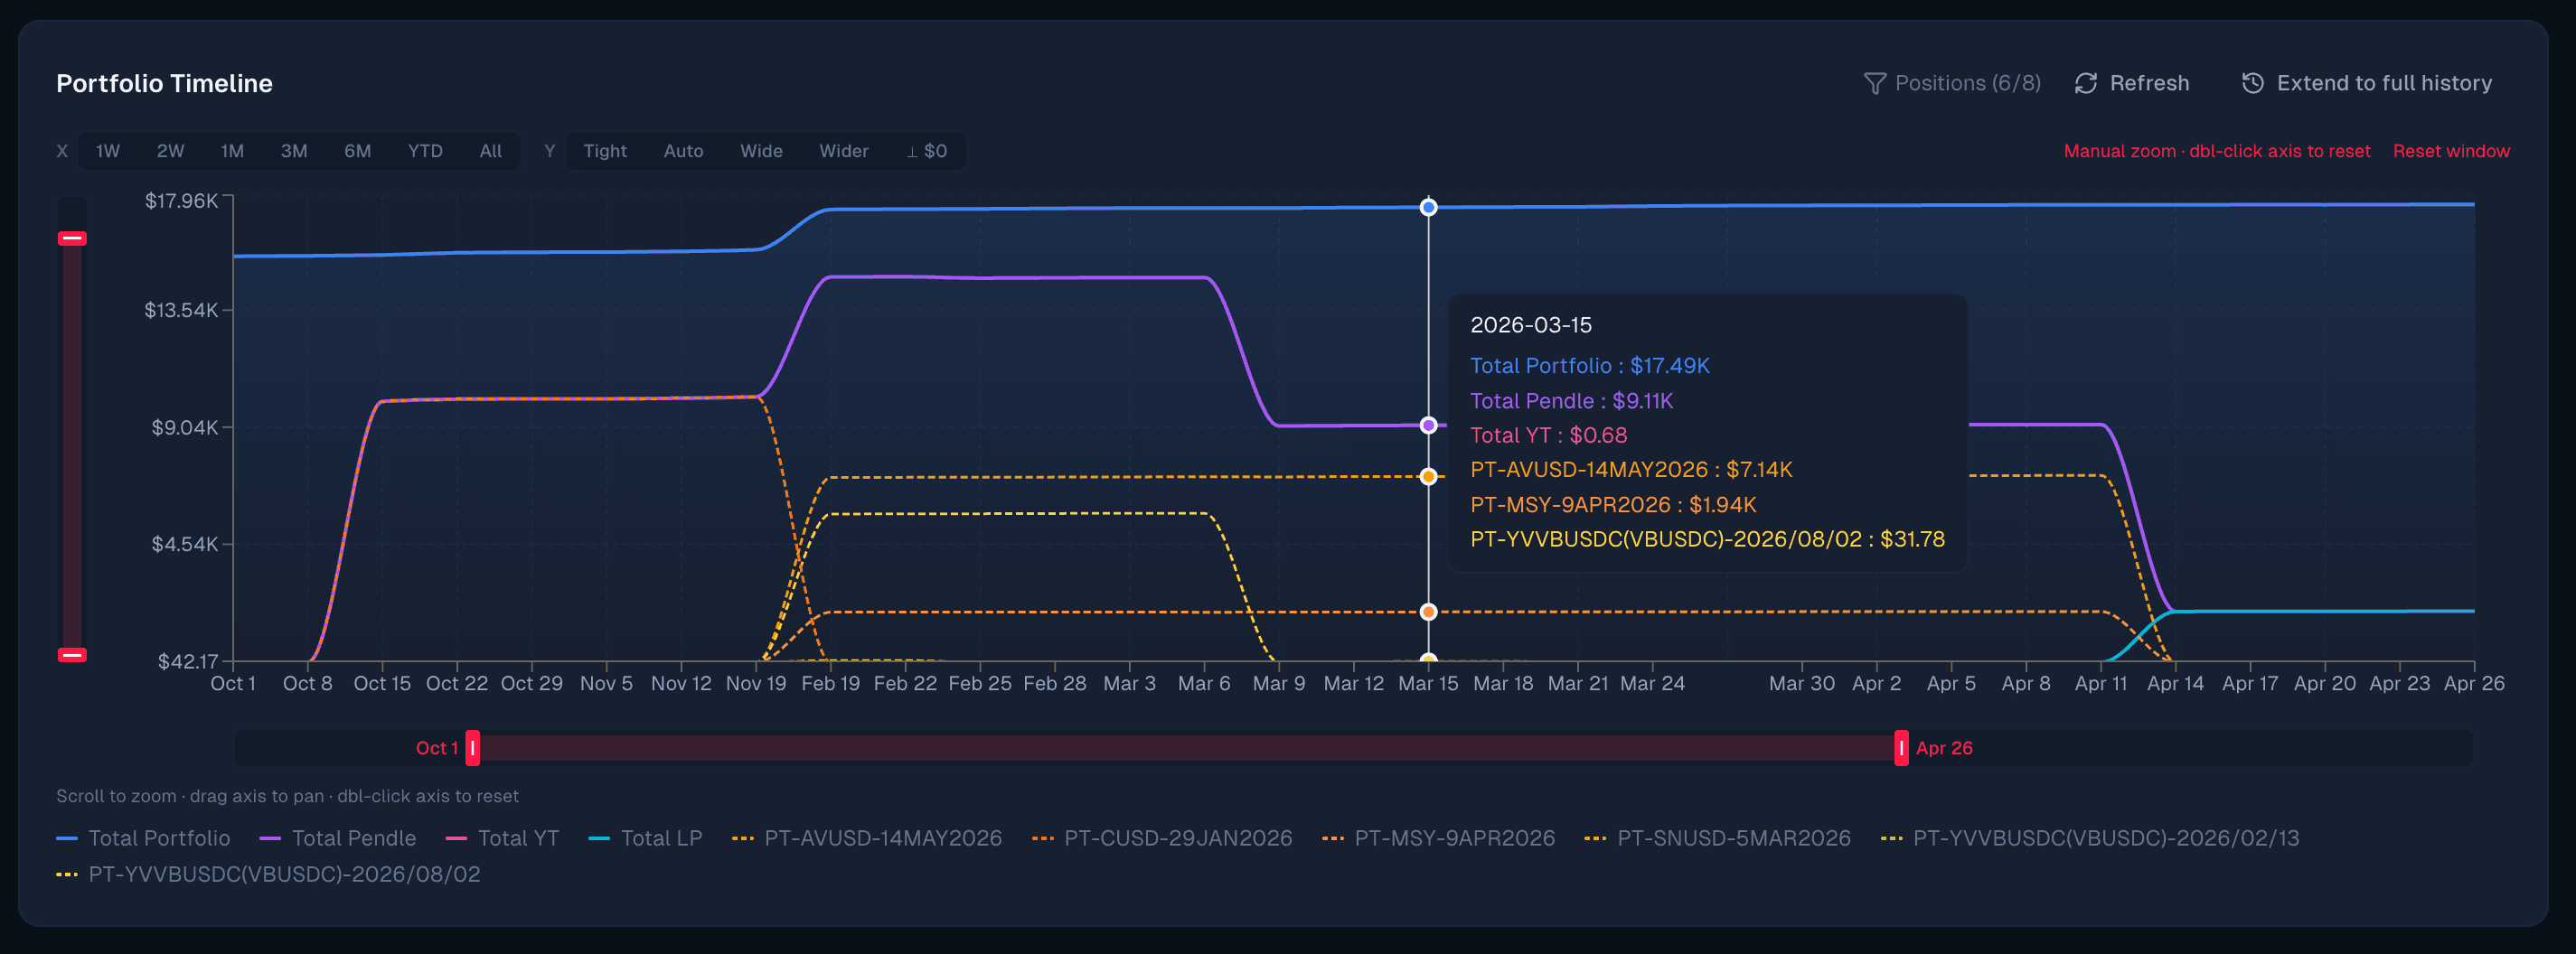Choose the Wider Y-axis scaling
Viewport: 2576px width, 954px height.
click(844, 151)
